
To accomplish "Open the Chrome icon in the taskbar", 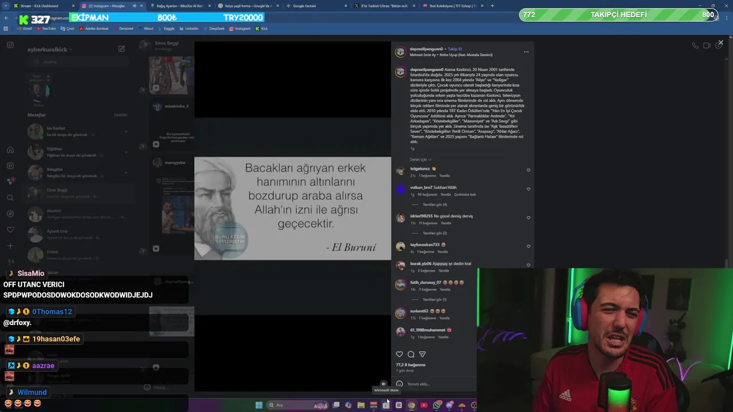I will click(x=411, y=405).
